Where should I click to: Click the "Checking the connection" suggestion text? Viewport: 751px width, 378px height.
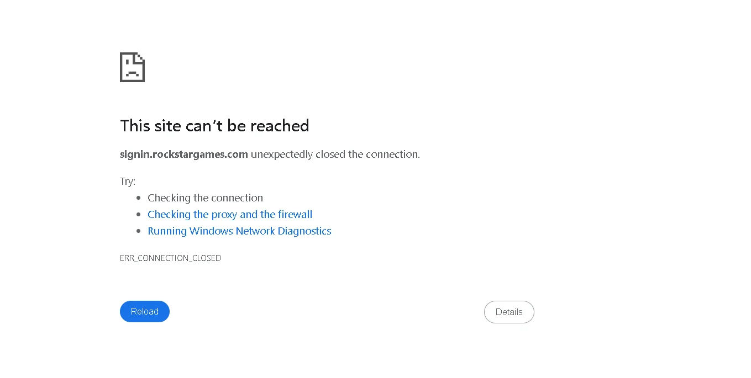[205, 198]
